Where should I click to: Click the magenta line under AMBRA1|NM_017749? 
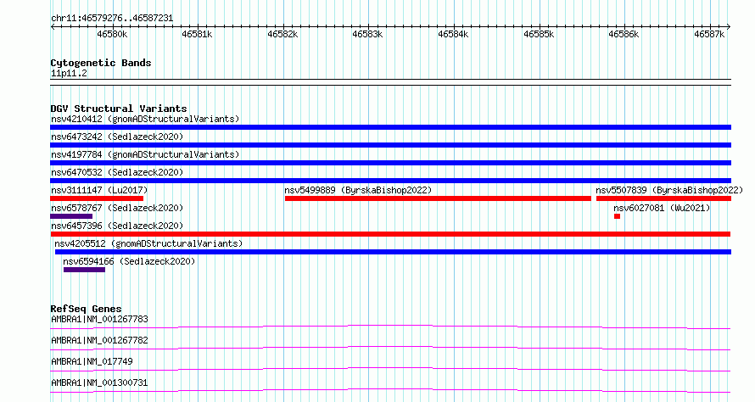tap(390, 369)
